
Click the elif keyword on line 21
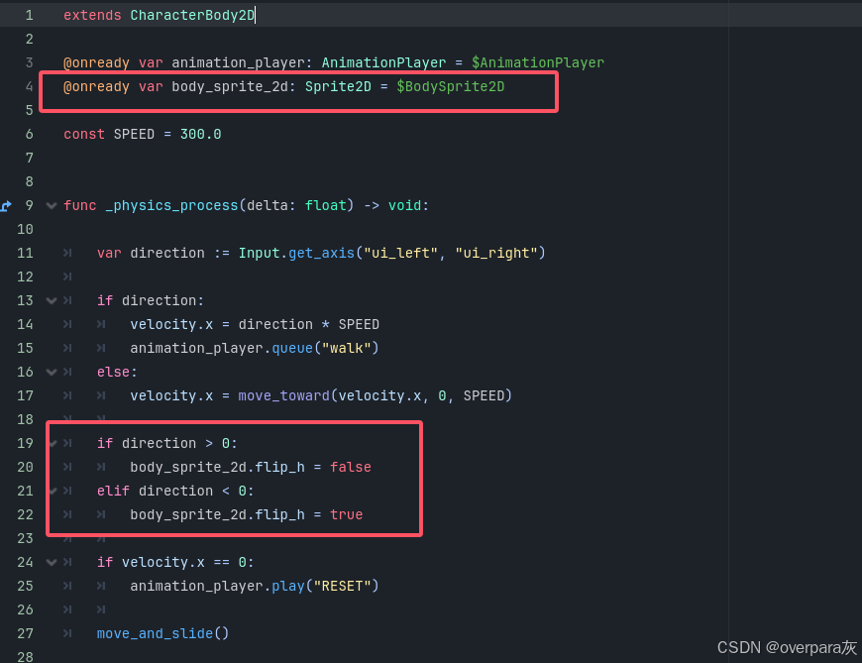(113, 491)
